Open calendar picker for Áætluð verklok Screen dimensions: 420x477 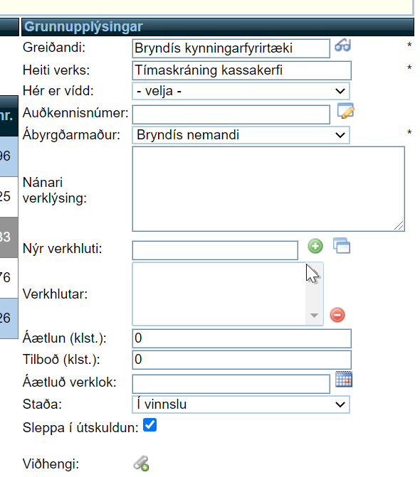pyautogui.click(x=344, y=379)
